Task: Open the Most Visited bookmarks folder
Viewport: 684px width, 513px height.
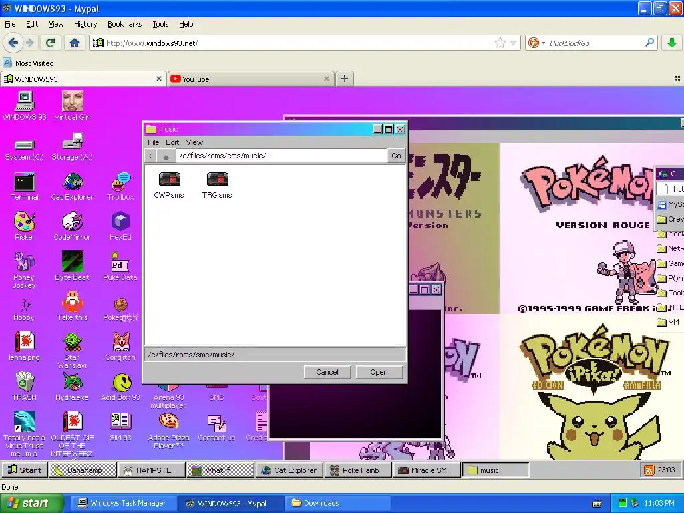Action: 28,63
